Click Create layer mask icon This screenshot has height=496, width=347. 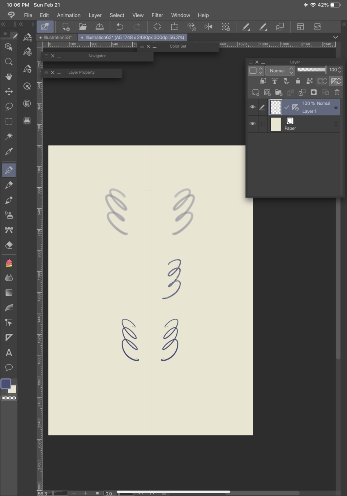click(314, 92)
